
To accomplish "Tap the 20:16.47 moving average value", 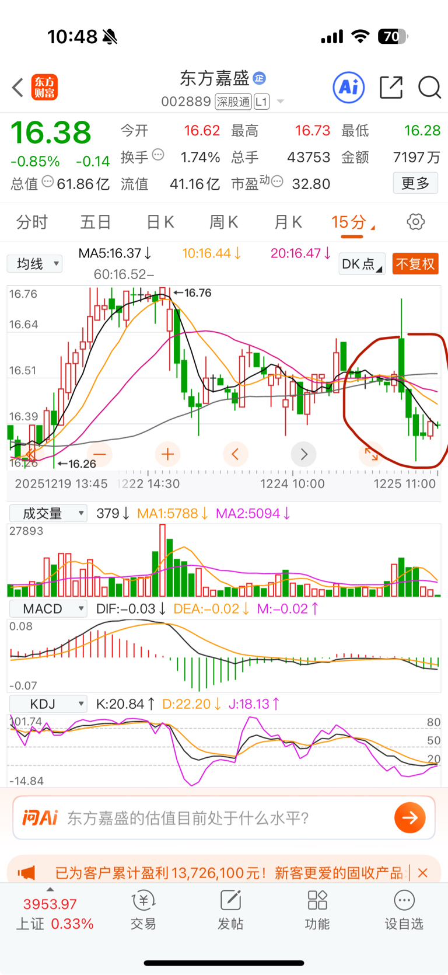I will pos(300,253).
